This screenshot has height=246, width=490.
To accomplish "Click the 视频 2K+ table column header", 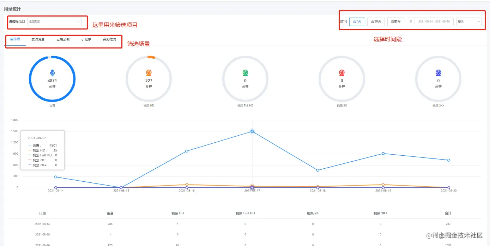I will (381, 213).
